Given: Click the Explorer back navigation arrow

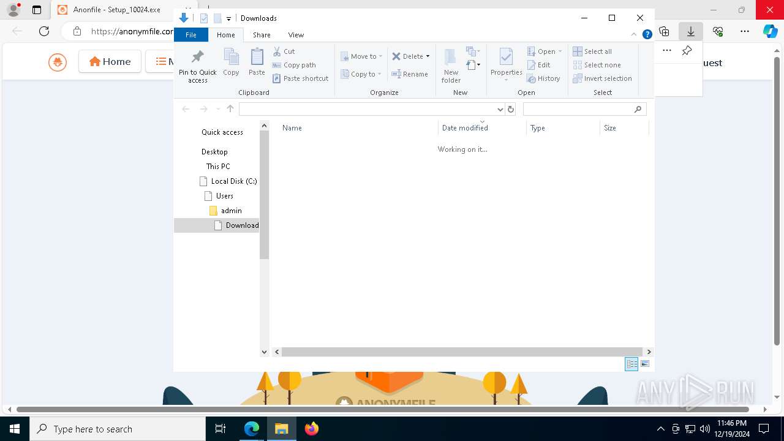Looking at the screenshot, I should 186,109.
